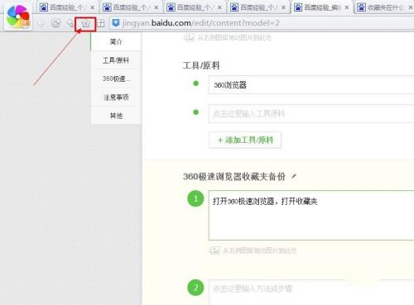The height and width of the screenshot is (305, 414).
Task: Reload the page with the refresh icon
Action: [56, 23]
